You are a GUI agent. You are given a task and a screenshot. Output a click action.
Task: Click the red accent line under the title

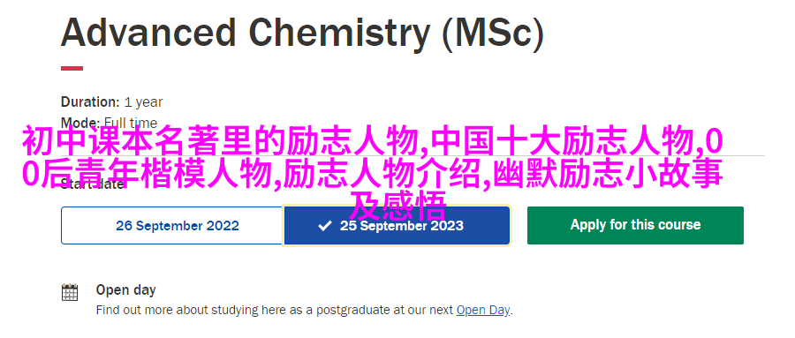point(72,69)
